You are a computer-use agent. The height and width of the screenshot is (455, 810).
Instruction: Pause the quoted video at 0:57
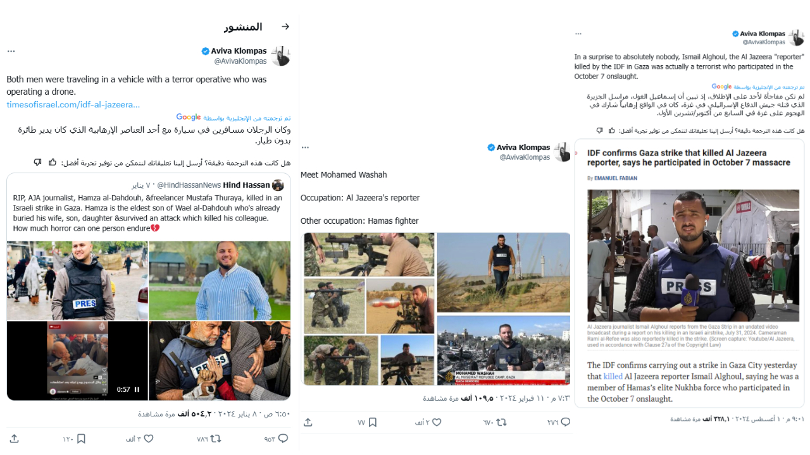pyautogui.click(x=137, y=389)
